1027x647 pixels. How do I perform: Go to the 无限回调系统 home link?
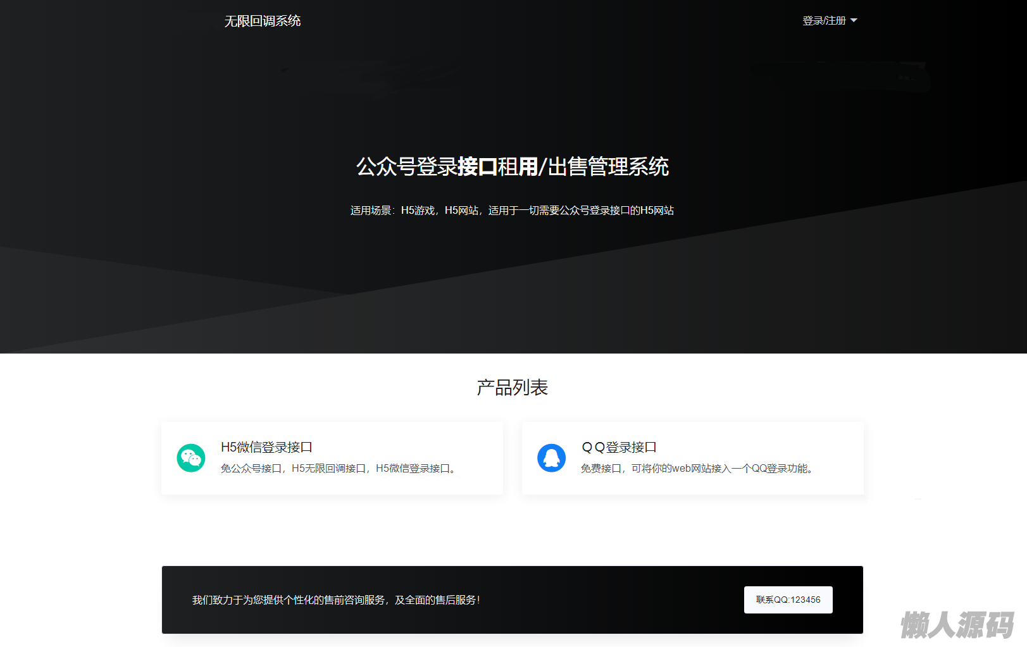(x=262, y=21)
